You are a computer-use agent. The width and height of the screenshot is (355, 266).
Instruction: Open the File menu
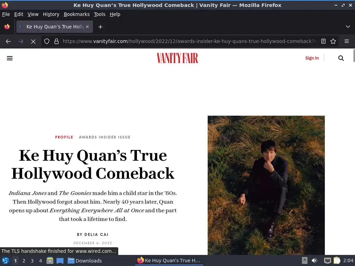click(x=6, y=14)
